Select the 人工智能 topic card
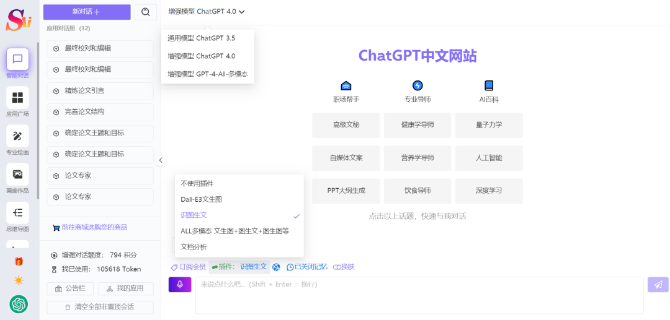The image size is (670, 320). 489,158
